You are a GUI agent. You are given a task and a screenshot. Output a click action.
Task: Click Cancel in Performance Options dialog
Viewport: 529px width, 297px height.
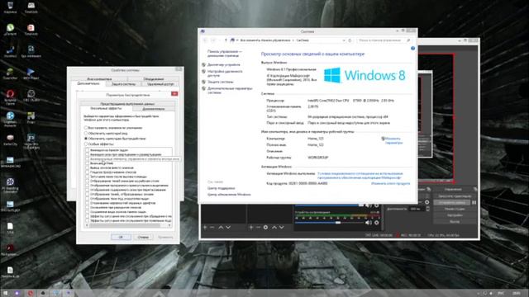tap(143, 237)
